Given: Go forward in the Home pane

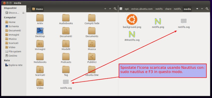Looking at the screenshot, I should pos(110,9).
